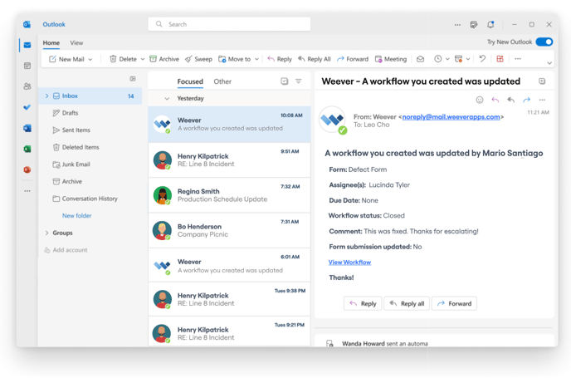The height and width of the screenshot is (378, 571).
Task: Create a Meeting from this email
Action: point(391,59)
